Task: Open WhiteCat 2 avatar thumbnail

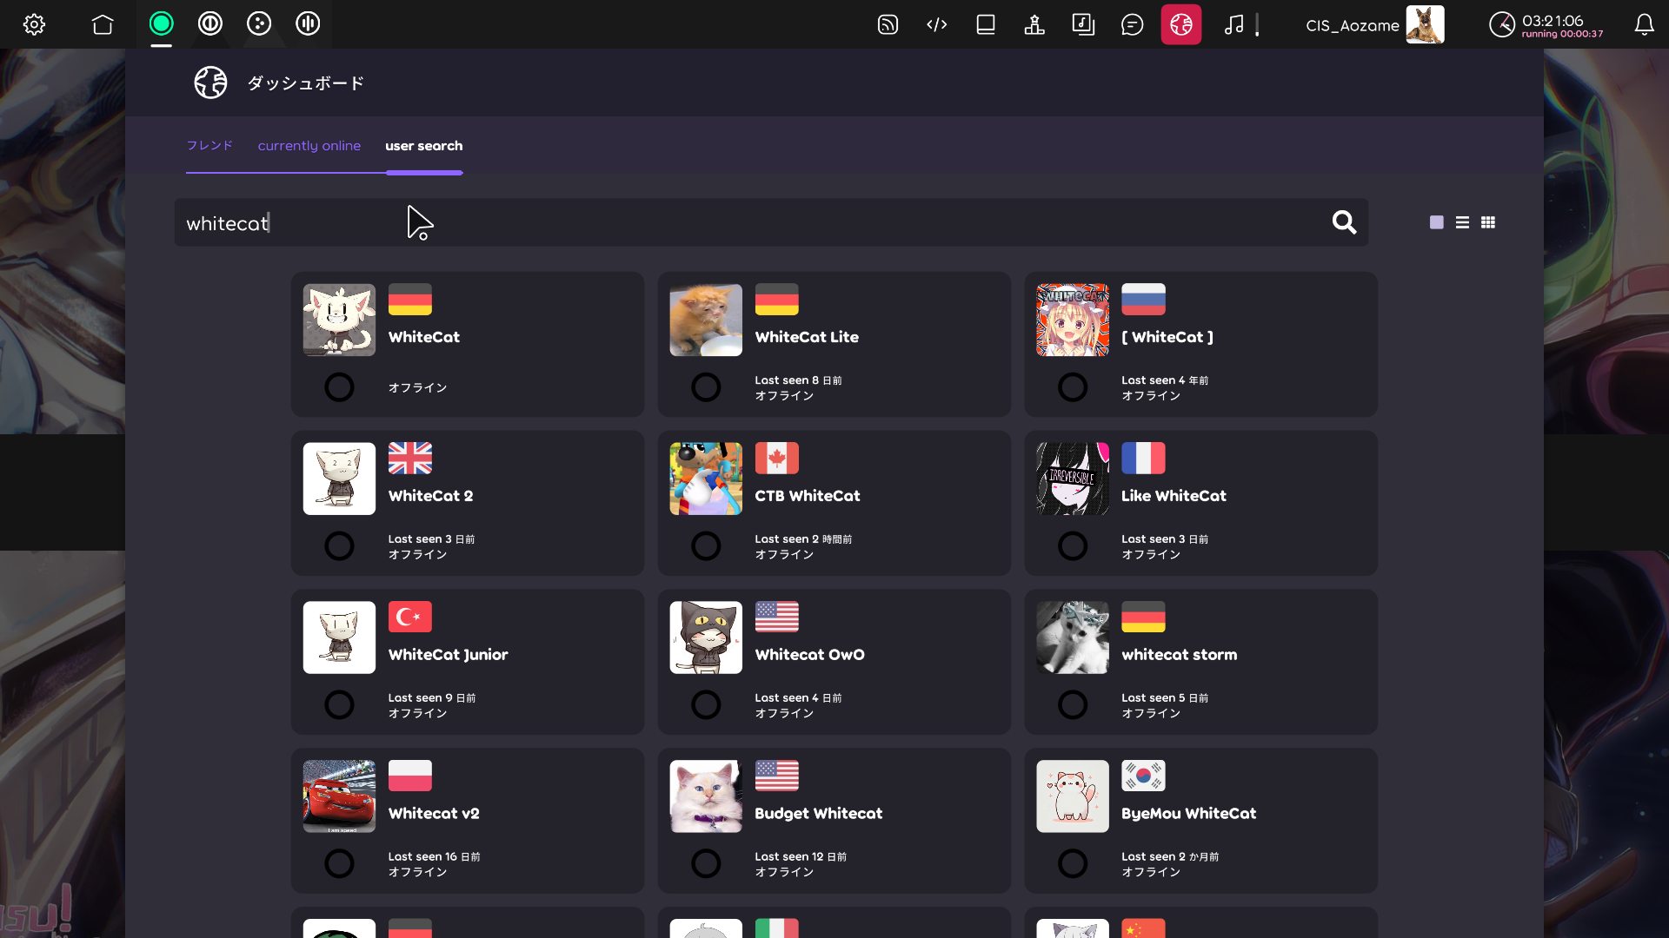Action: click(339, 479)
